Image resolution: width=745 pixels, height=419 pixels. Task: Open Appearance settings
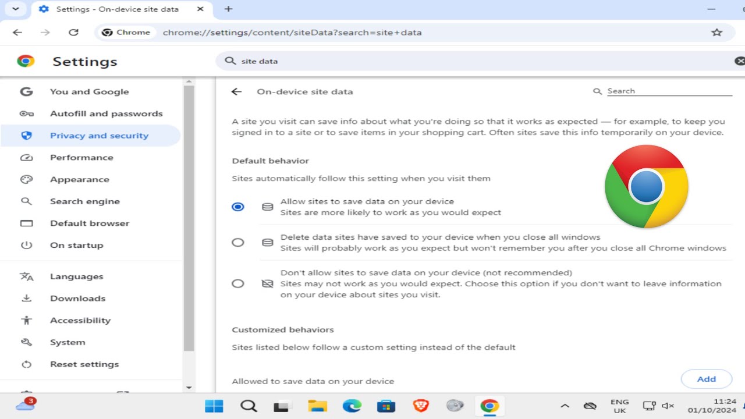90,179
